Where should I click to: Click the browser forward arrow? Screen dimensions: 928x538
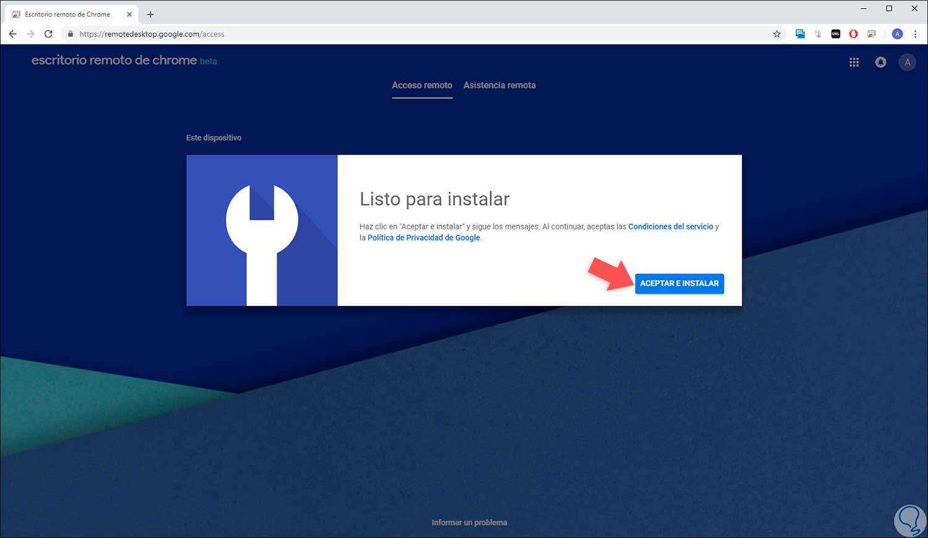click(x=30, y=34)
